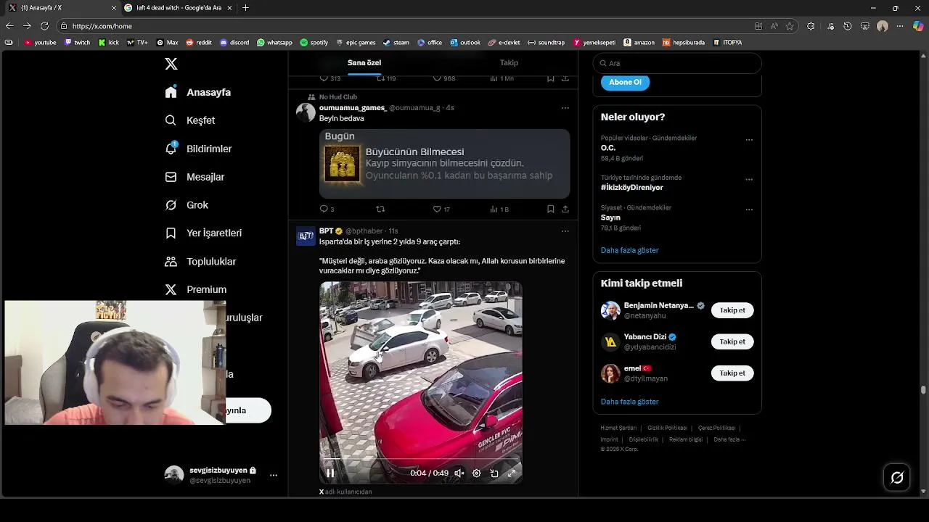Open the Grok floating button bottom right
This screenshot has height=522, width=929.
click(x=897, y=477)
